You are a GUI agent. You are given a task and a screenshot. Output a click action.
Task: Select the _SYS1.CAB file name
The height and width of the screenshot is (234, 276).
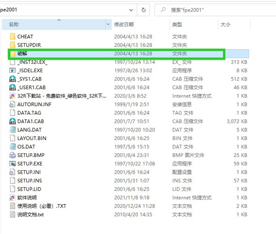[x=29, y=79]
